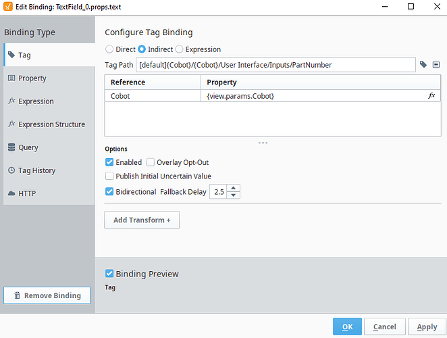Choose the Expression radio option
Image resolution: width=447 pixels, height=338 pixels.
tap(180, 49)
